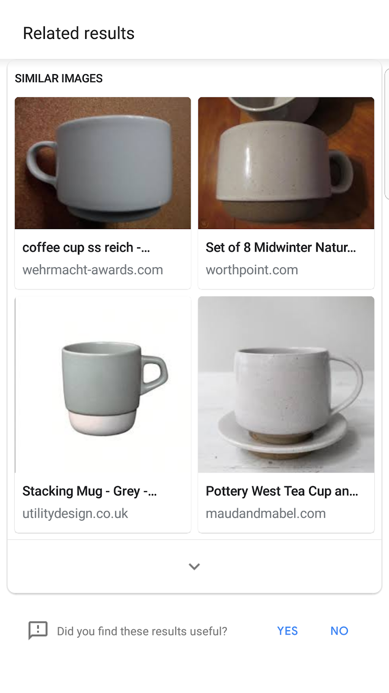The height and width of the screenshot is (693, 389).
Task: Open the grey Stacking Mug image
Action: (x=103, y=385)
